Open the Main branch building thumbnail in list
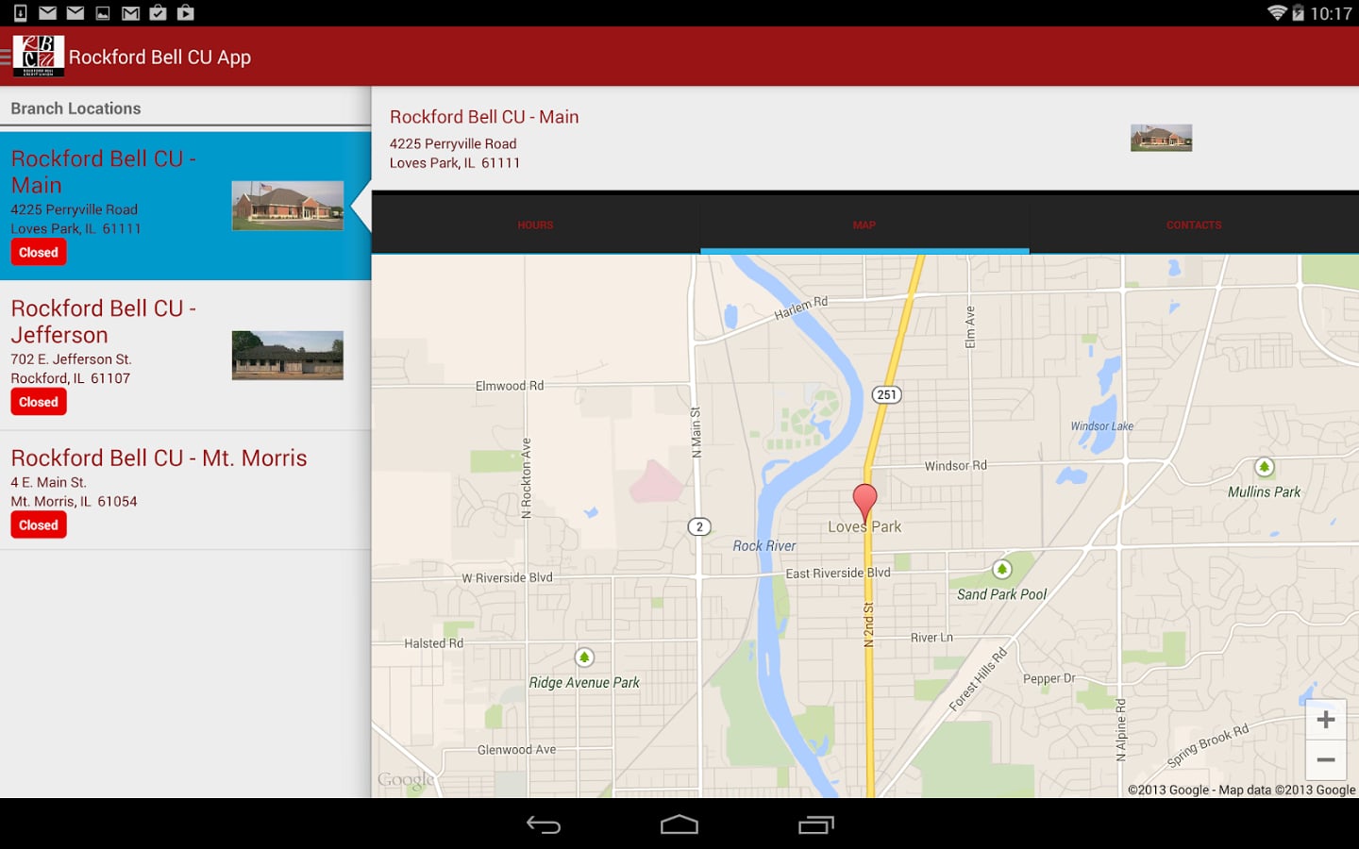This screenshot has width=1359, height=849. tap(288, 206)
